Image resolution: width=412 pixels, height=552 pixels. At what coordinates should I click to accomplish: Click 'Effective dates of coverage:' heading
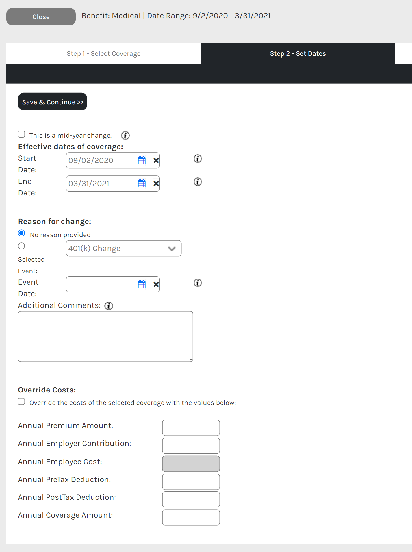click(71, 147)
